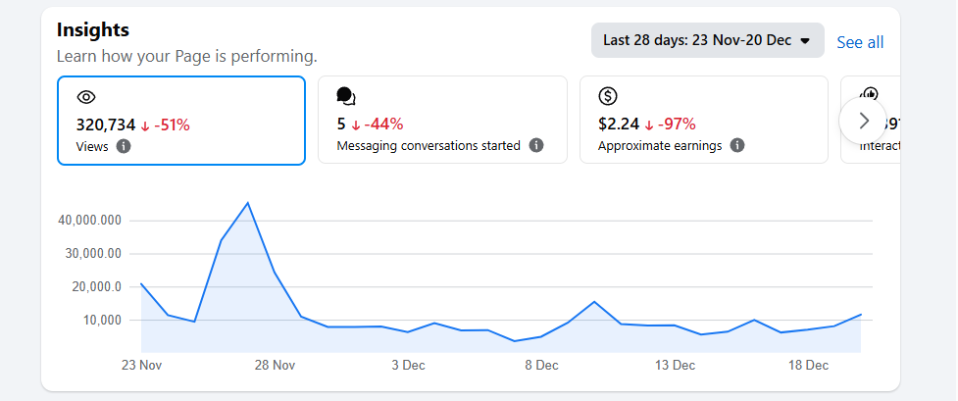
Task: Open the Last 28 days date dropdown
Action: pos(707,41)
